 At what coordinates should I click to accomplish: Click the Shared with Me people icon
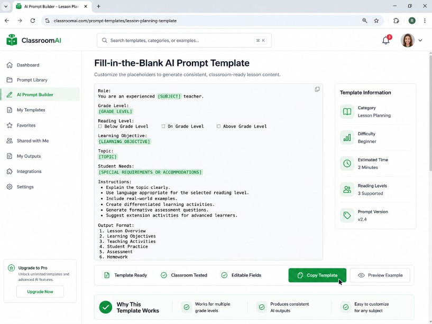click(10, 141)
